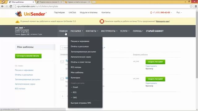Go back with browser back arrow
This screenshot has width=198, height=111.
pos(2,6)
